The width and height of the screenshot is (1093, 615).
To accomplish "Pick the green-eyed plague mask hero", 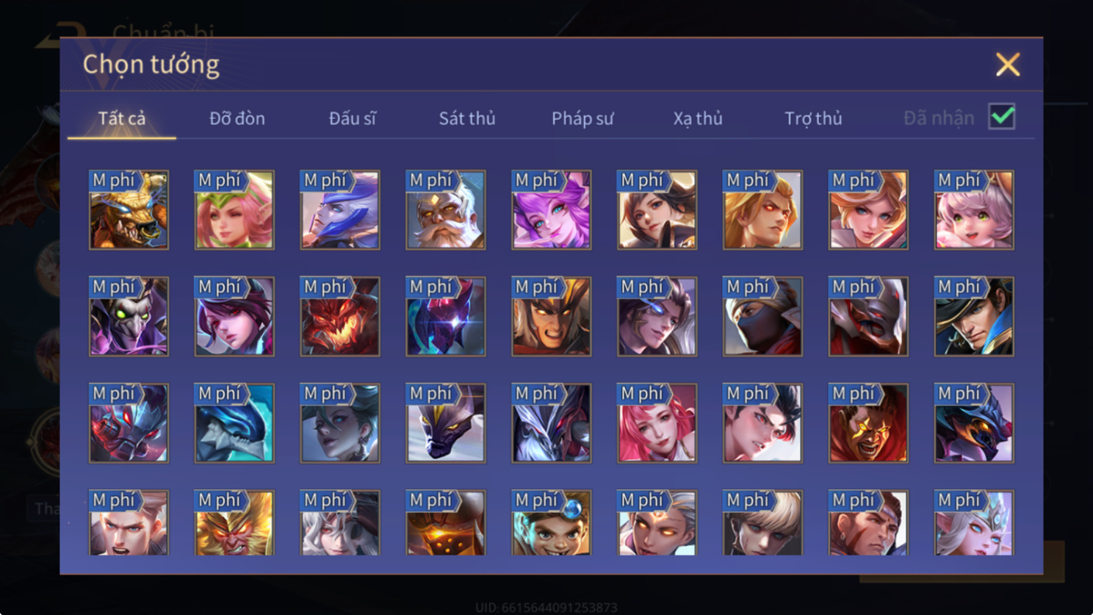I will (129, 317).
